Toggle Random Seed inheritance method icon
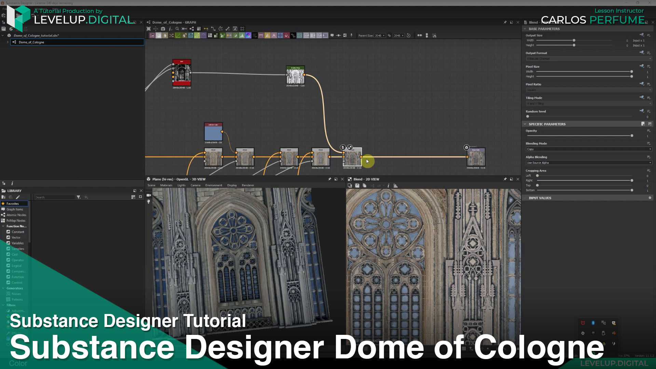The width and height of the screenshot is (656, 369). (642, 111)
